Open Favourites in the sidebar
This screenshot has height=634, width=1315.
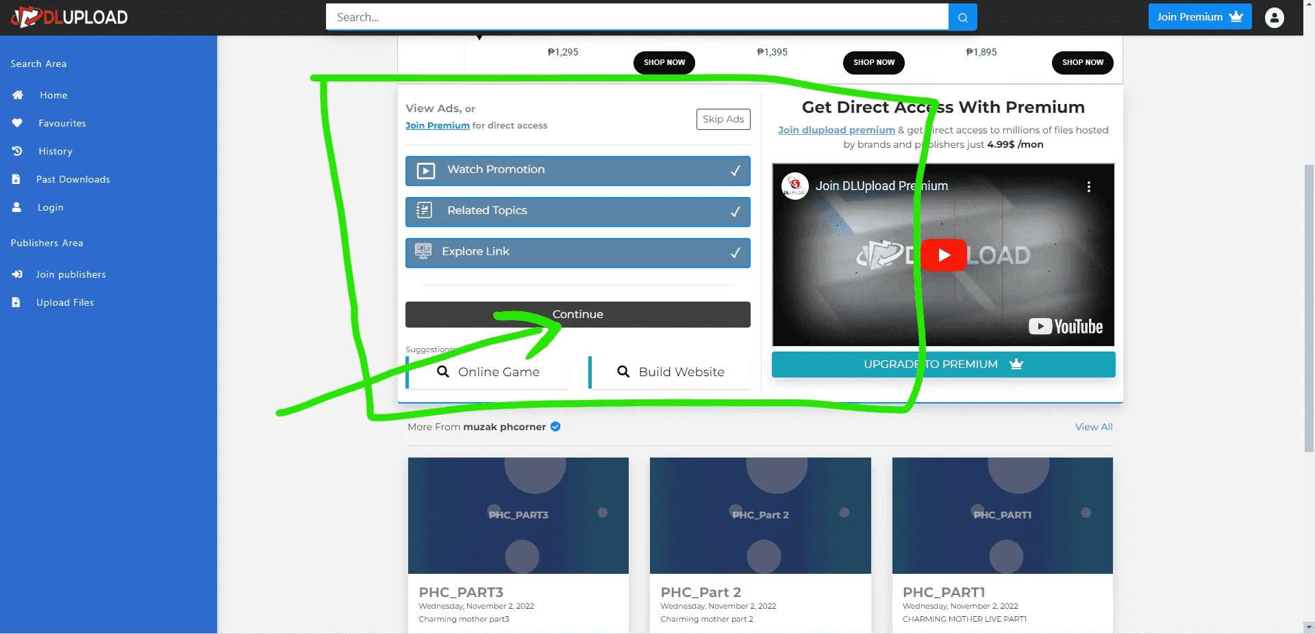(62, 123)
